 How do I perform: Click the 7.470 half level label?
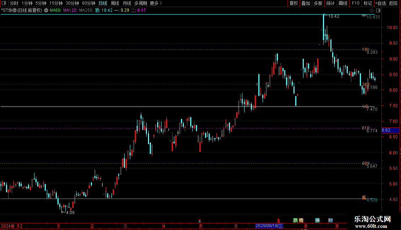372,109
